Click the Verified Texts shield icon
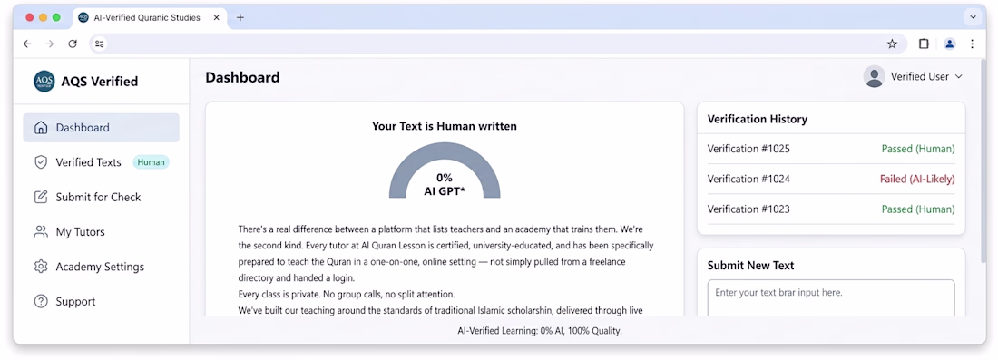 pyautogui.click(x=41, y=162)
